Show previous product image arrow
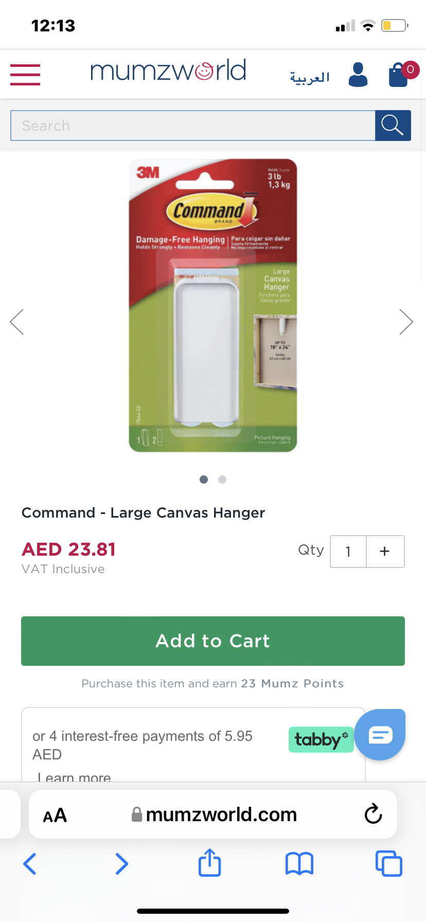The width and height of the screenshot is (426, 922). click(x=17, y=322)
